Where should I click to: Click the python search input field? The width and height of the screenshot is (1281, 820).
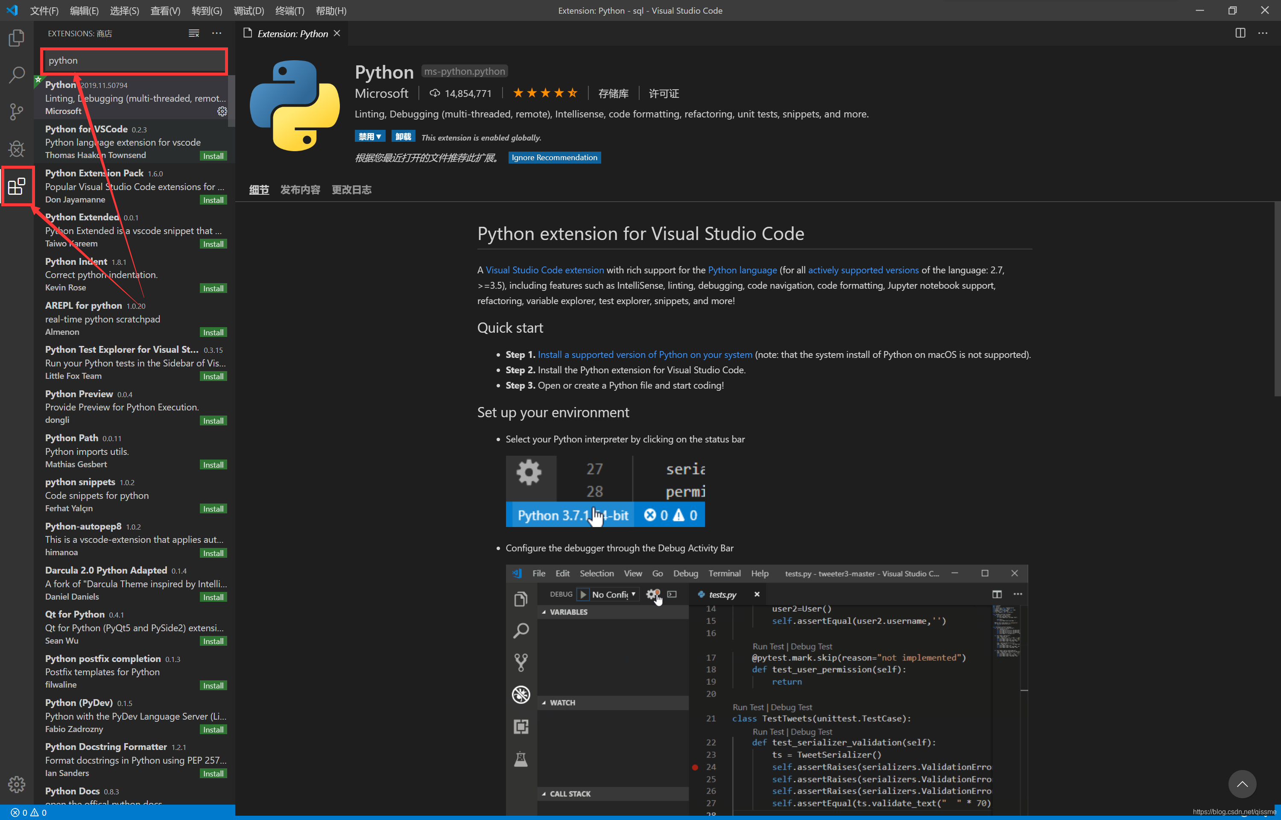(134, 61)
